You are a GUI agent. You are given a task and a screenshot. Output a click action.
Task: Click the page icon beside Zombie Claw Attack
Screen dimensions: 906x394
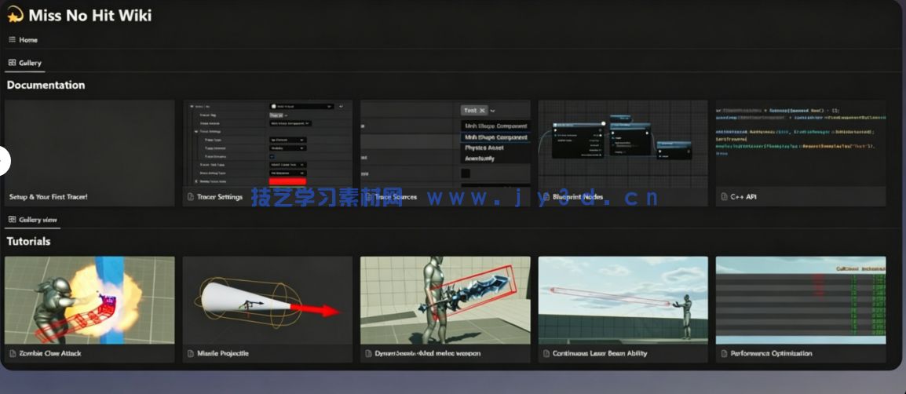(12, 354)
